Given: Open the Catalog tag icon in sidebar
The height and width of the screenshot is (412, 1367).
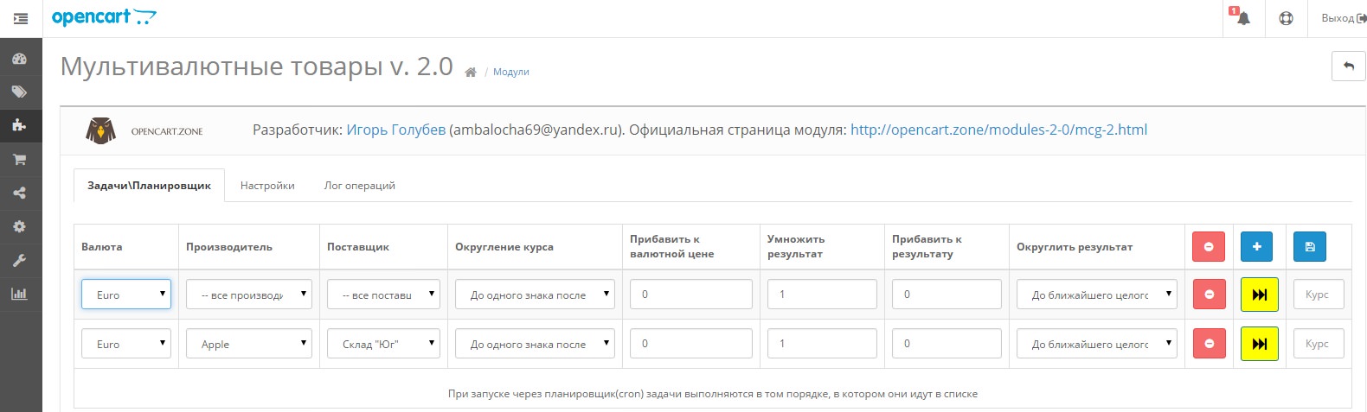Looking at the screenshot, I should (x=20, y=92).
